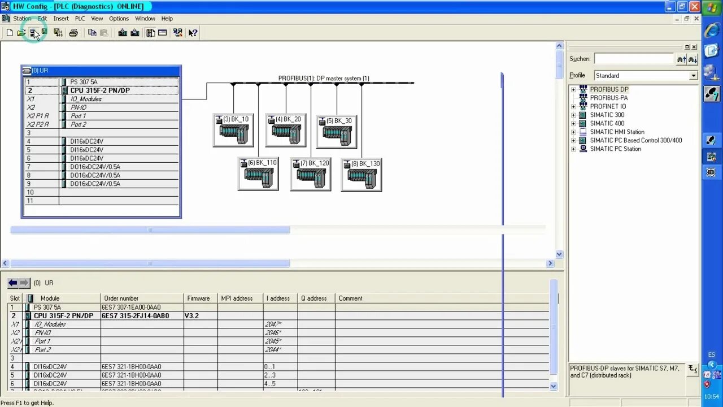Click the (0) UR rack title bar
The image size is (723, 407).
click(101, 71)
